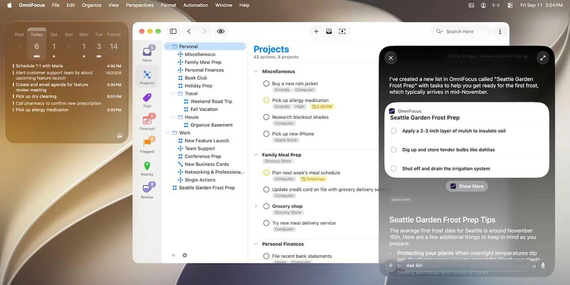570x285 pixels.
Task: Open the inspector info button
Action: point(500,31)
